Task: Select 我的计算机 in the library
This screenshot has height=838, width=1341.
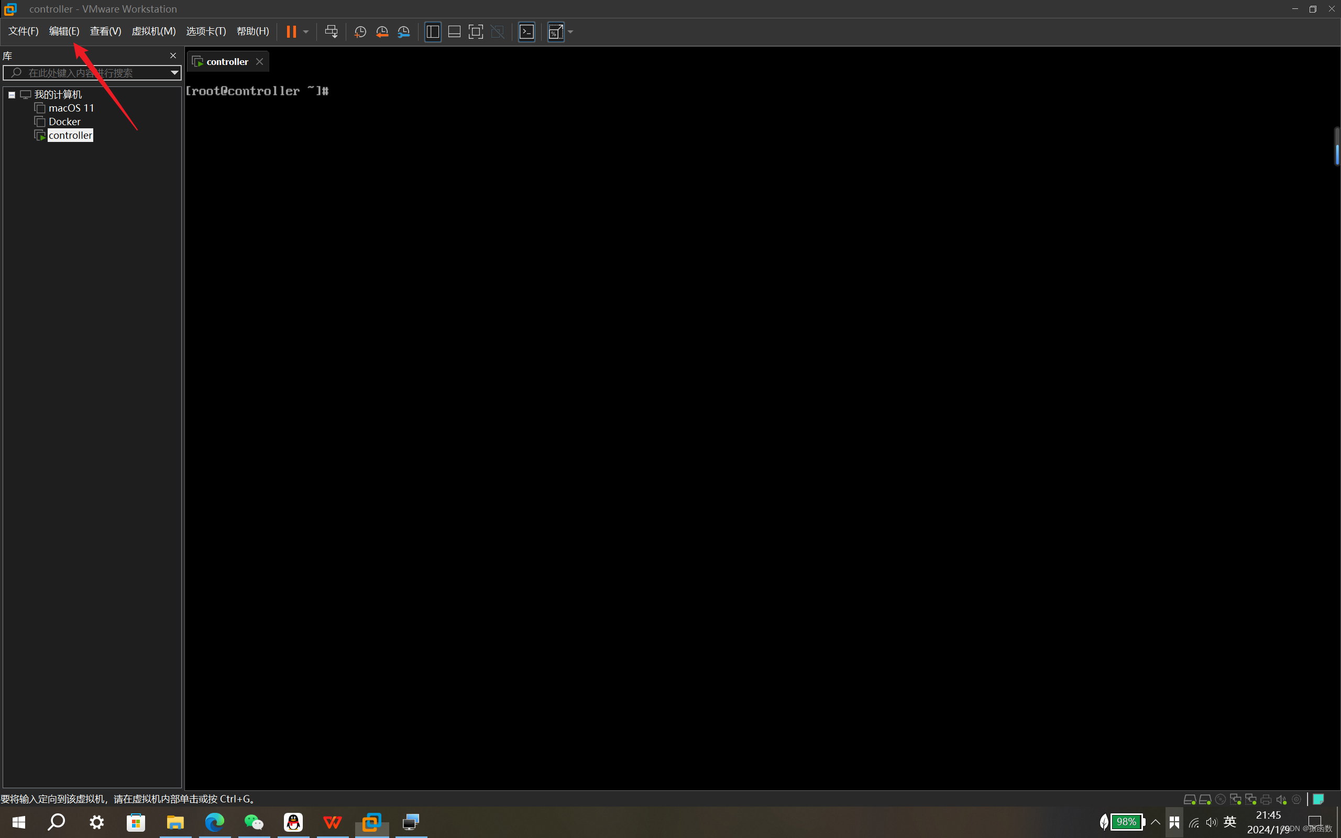Action: point(58,94)
